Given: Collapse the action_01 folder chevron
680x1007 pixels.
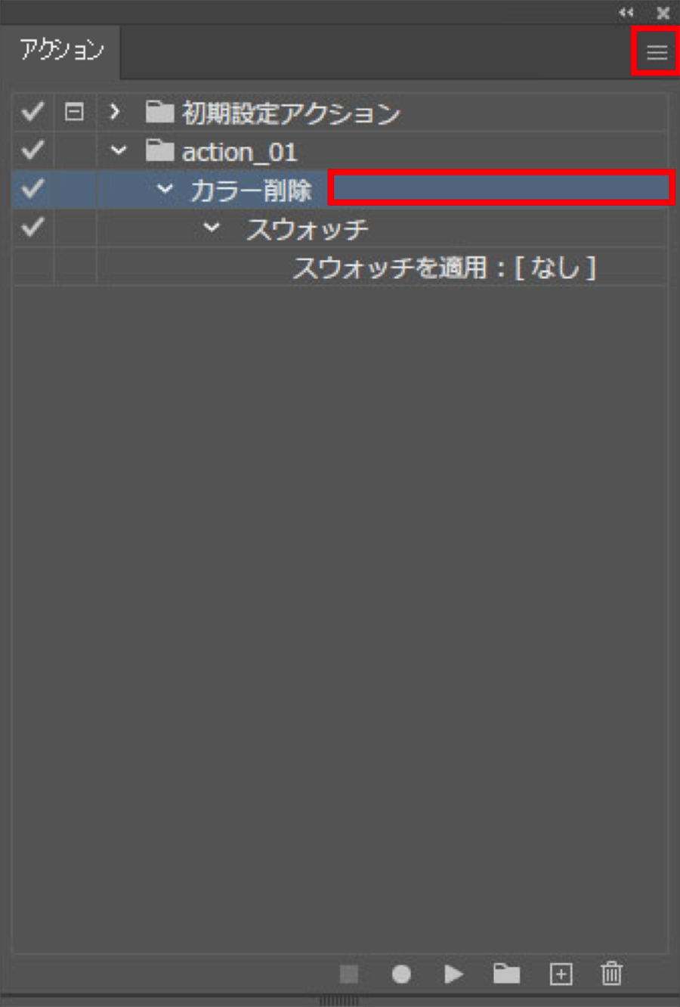Looking at the screenshot, I should [119, 150].
